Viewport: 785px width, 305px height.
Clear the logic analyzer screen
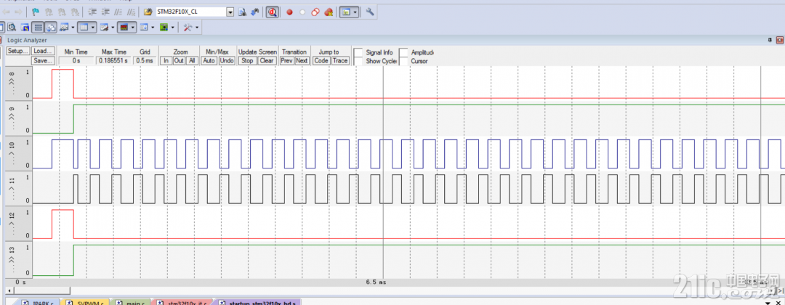[x=267, y=60]
